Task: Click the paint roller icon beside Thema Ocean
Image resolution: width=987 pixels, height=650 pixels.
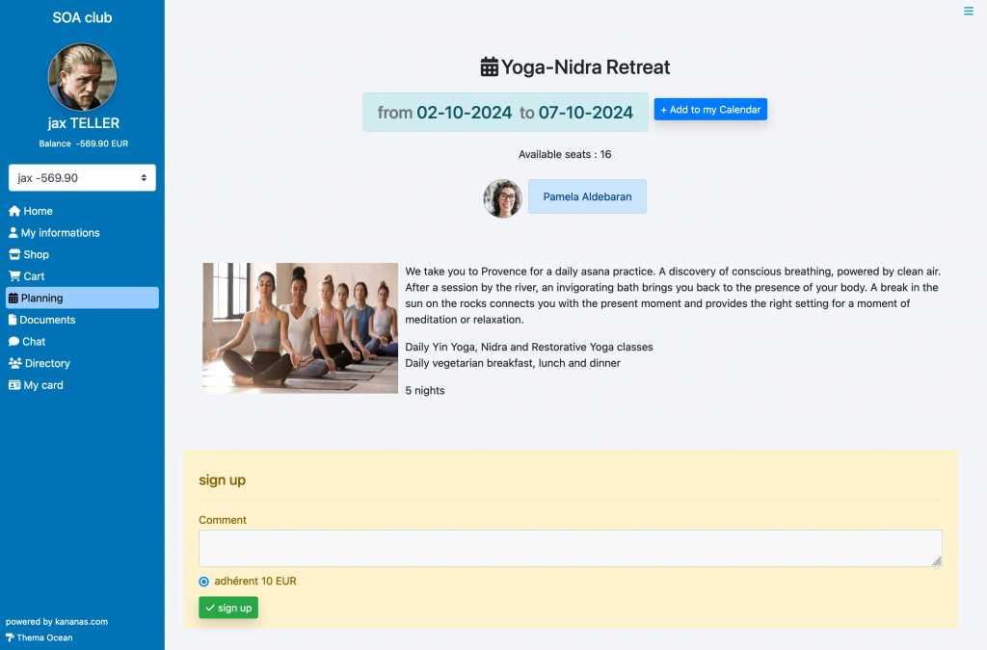Action: [10, 637]
